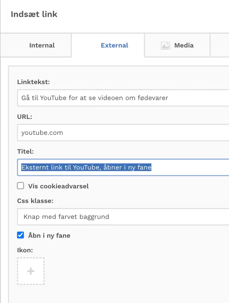Click the 'Titel:' field label
The height and width of the screenshot is (303, 229).
click(x=25, y=152)
